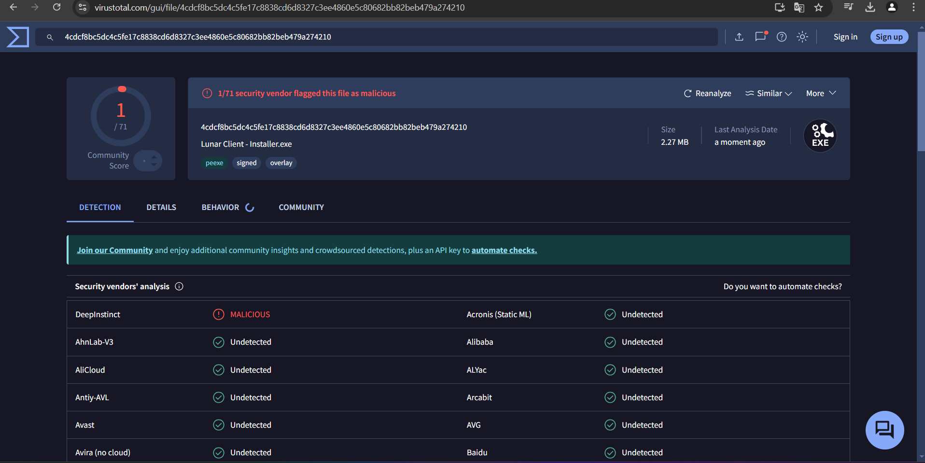Click the AVG vendor name
The height and width of the screenshot is (463, 925).
point(474,425)
